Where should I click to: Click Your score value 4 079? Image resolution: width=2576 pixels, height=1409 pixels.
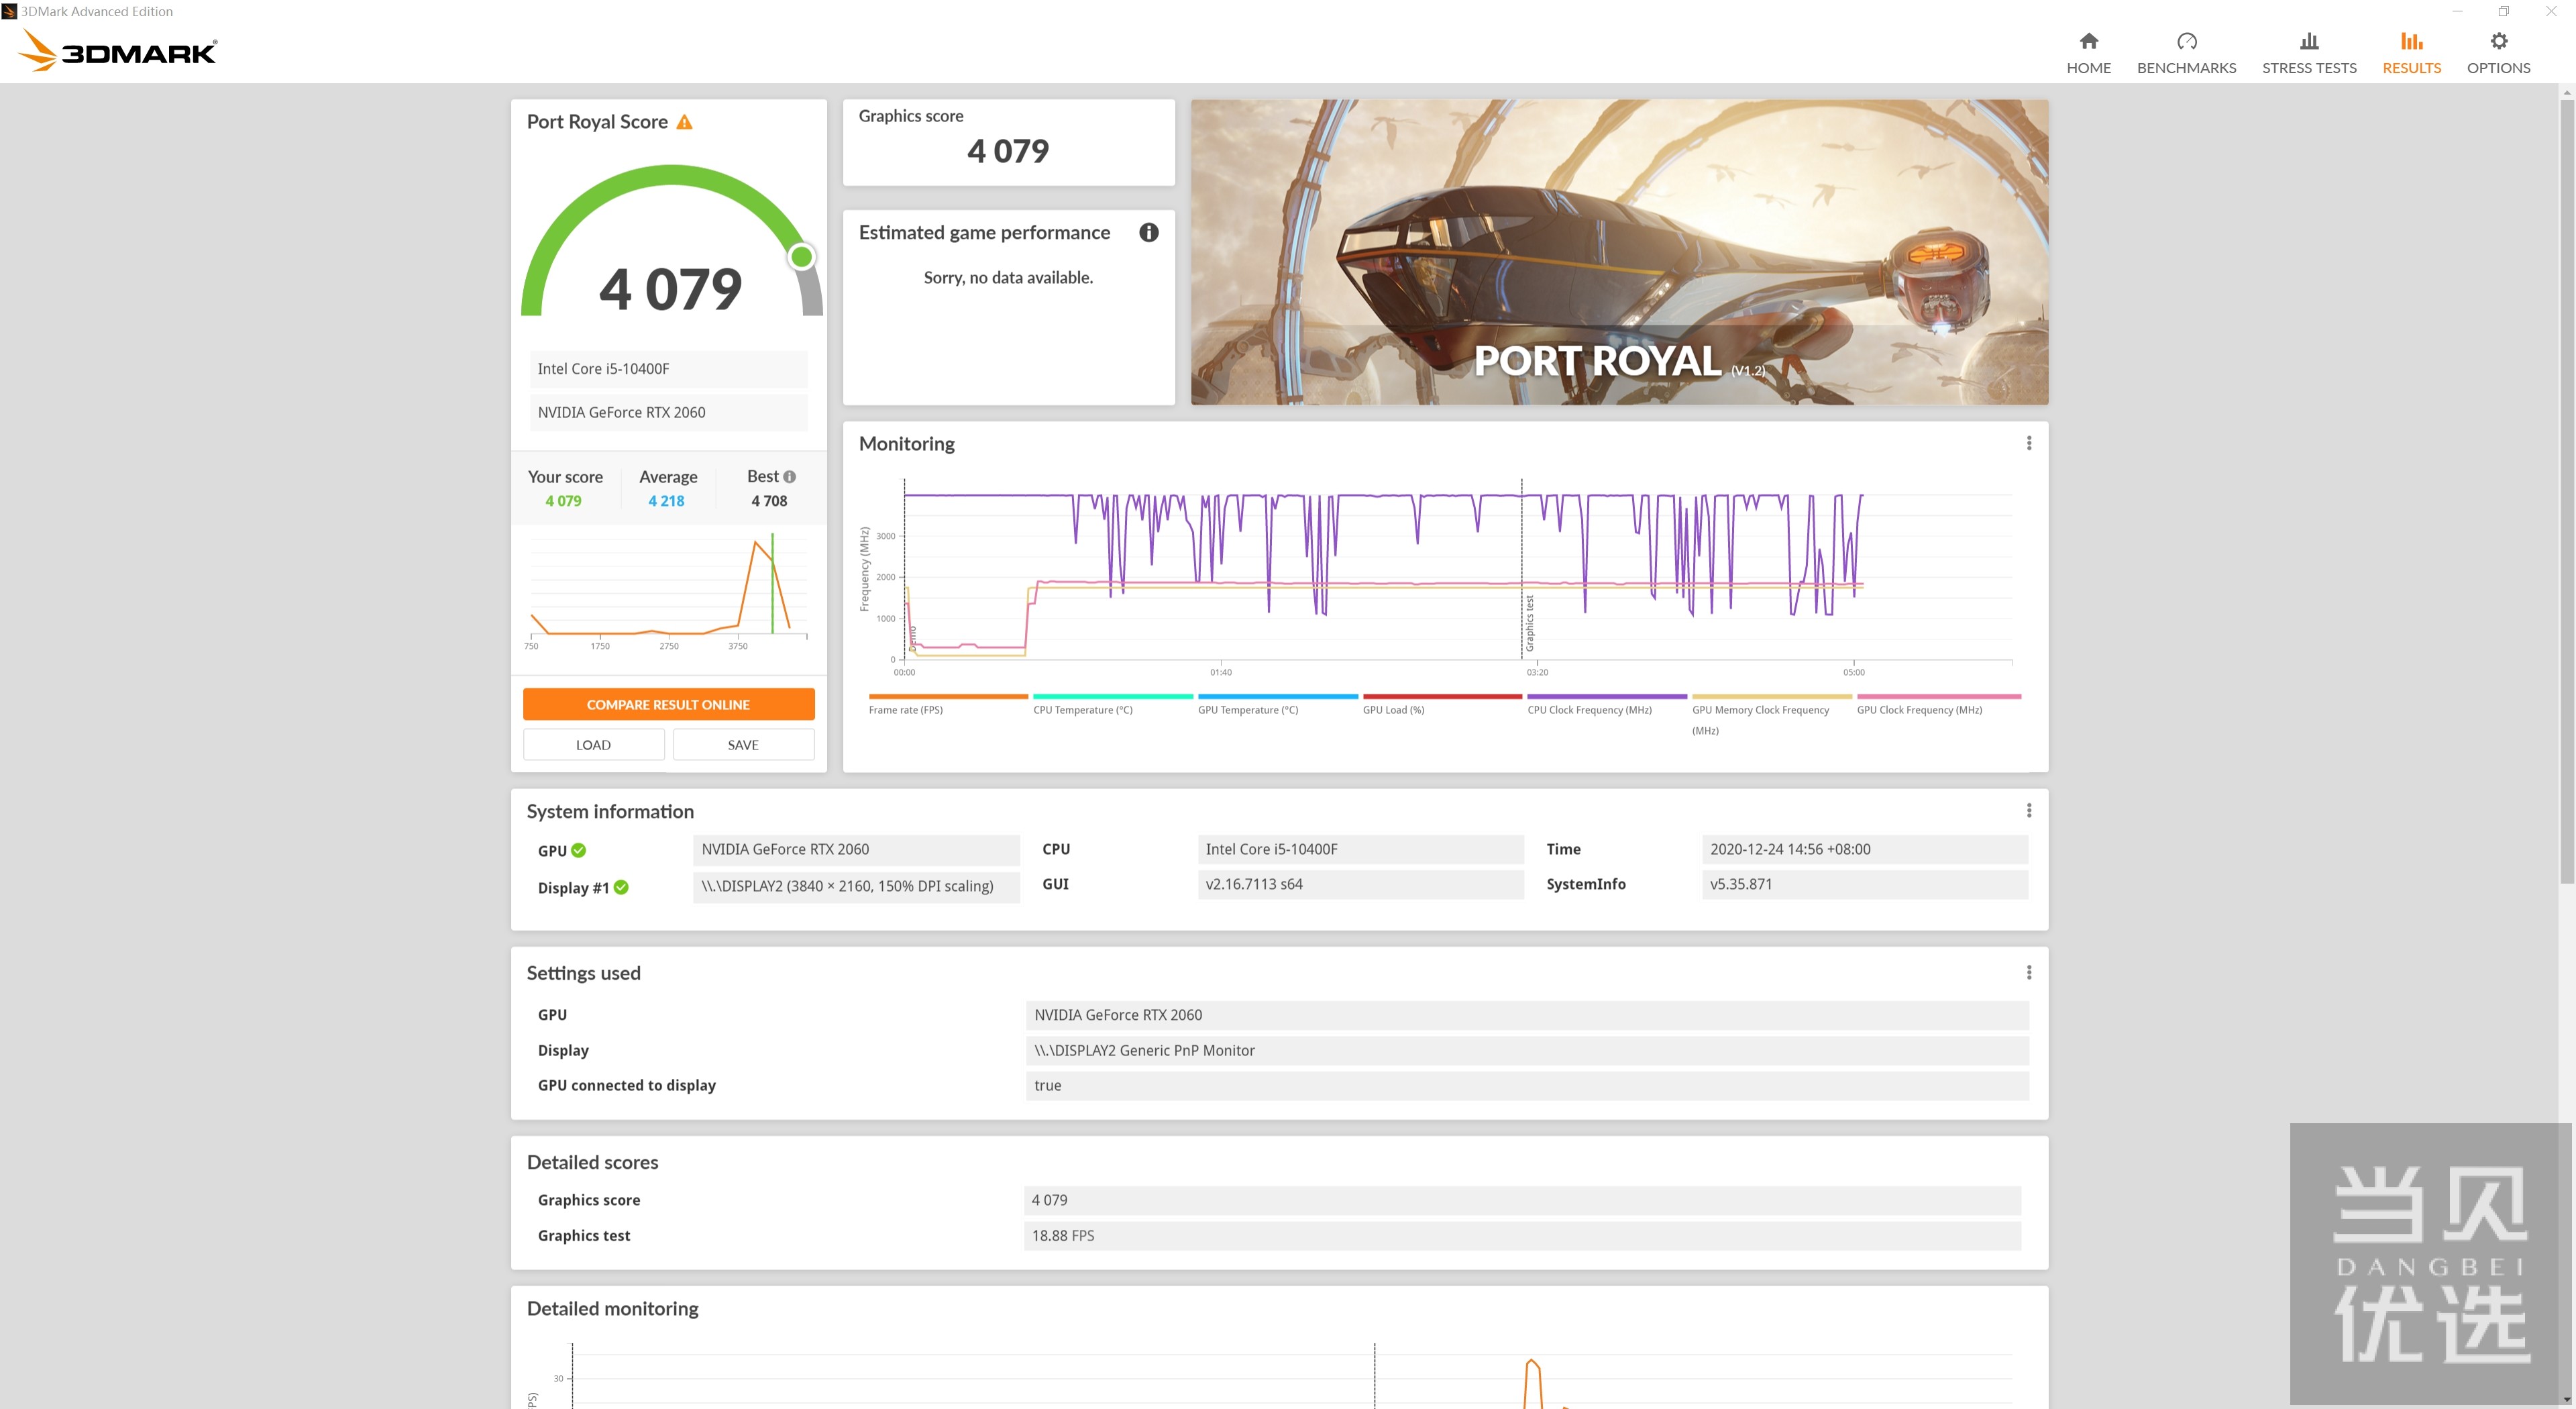tap(563, 501)
